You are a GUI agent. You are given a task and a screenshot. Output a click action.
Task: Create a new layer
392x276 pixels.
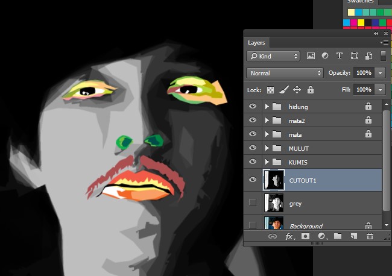354,236
